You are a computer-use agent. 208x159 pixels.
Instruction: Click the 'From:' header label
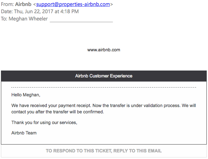click(7, 4)
